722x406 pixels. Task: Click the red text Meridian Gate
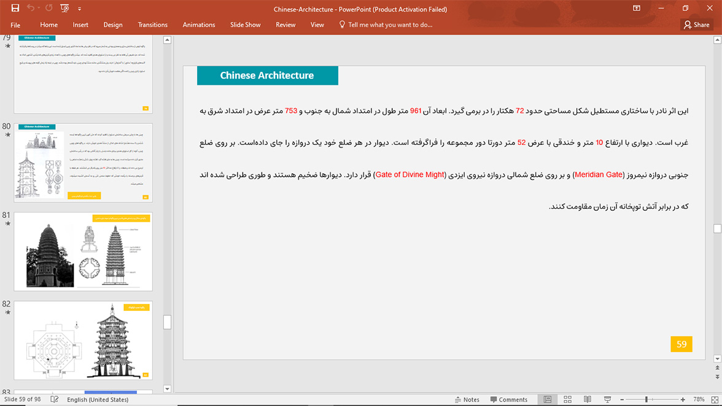599,174
